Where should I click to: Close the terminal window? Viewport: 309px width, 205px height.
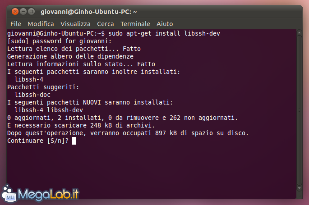pos(15,12)
